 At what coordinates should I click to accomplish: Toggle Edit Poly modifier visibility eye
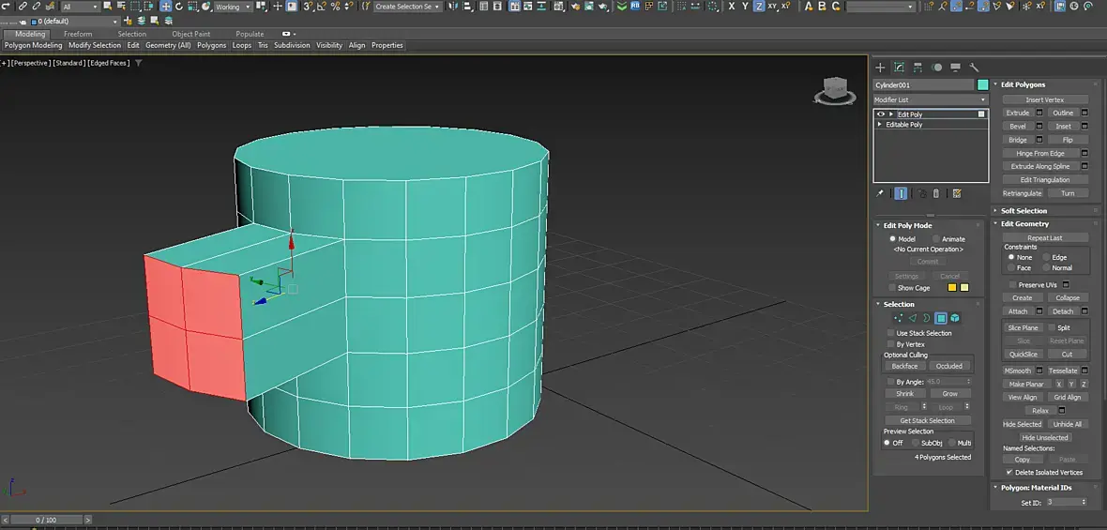(880, 114)
